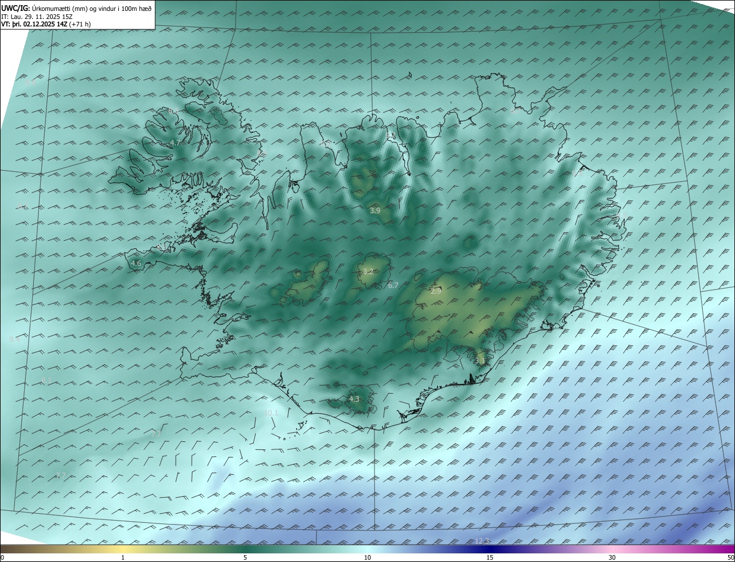
Task: Click the legend tick label 0
Action: click(x=2, y=557)
